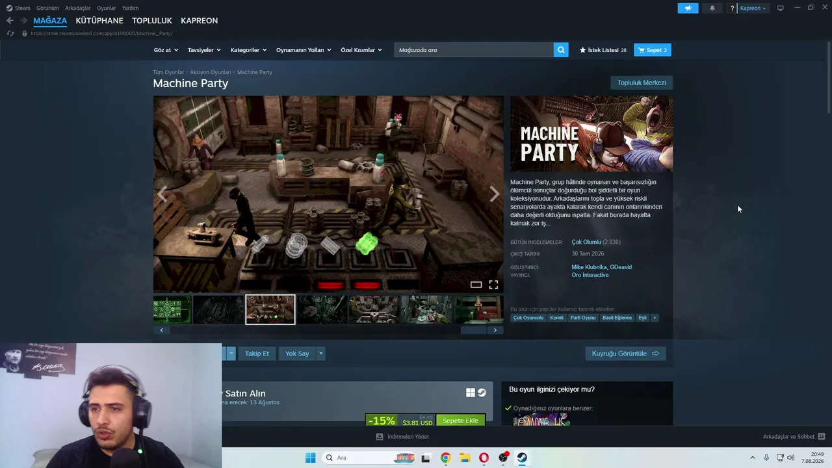Click the Yok Say button
The image size is (832, 468).
tap(297, 354)
